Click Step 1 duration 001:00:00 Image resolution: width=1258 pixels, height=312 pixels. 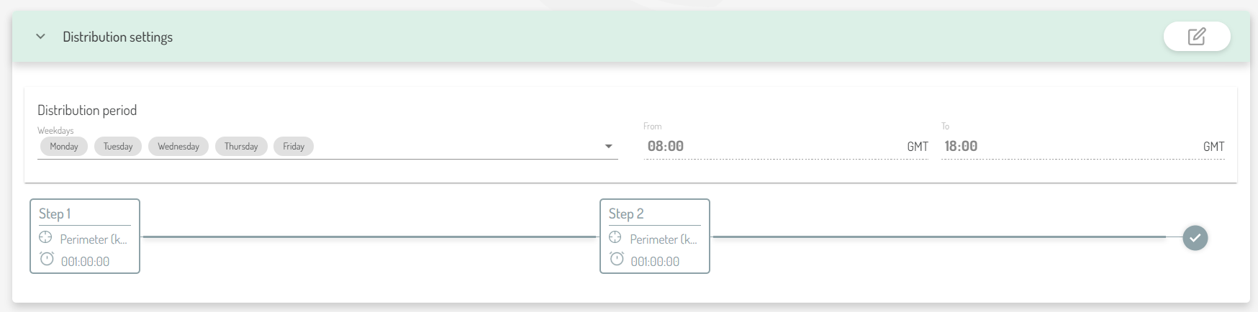[x=86, y=262]
